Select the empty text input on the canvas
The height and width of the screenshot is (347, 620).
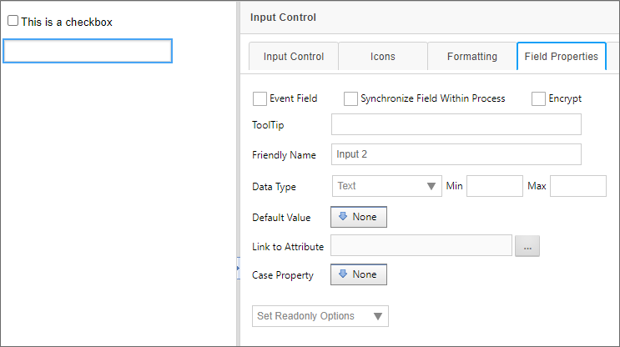(x=88, y=51)
